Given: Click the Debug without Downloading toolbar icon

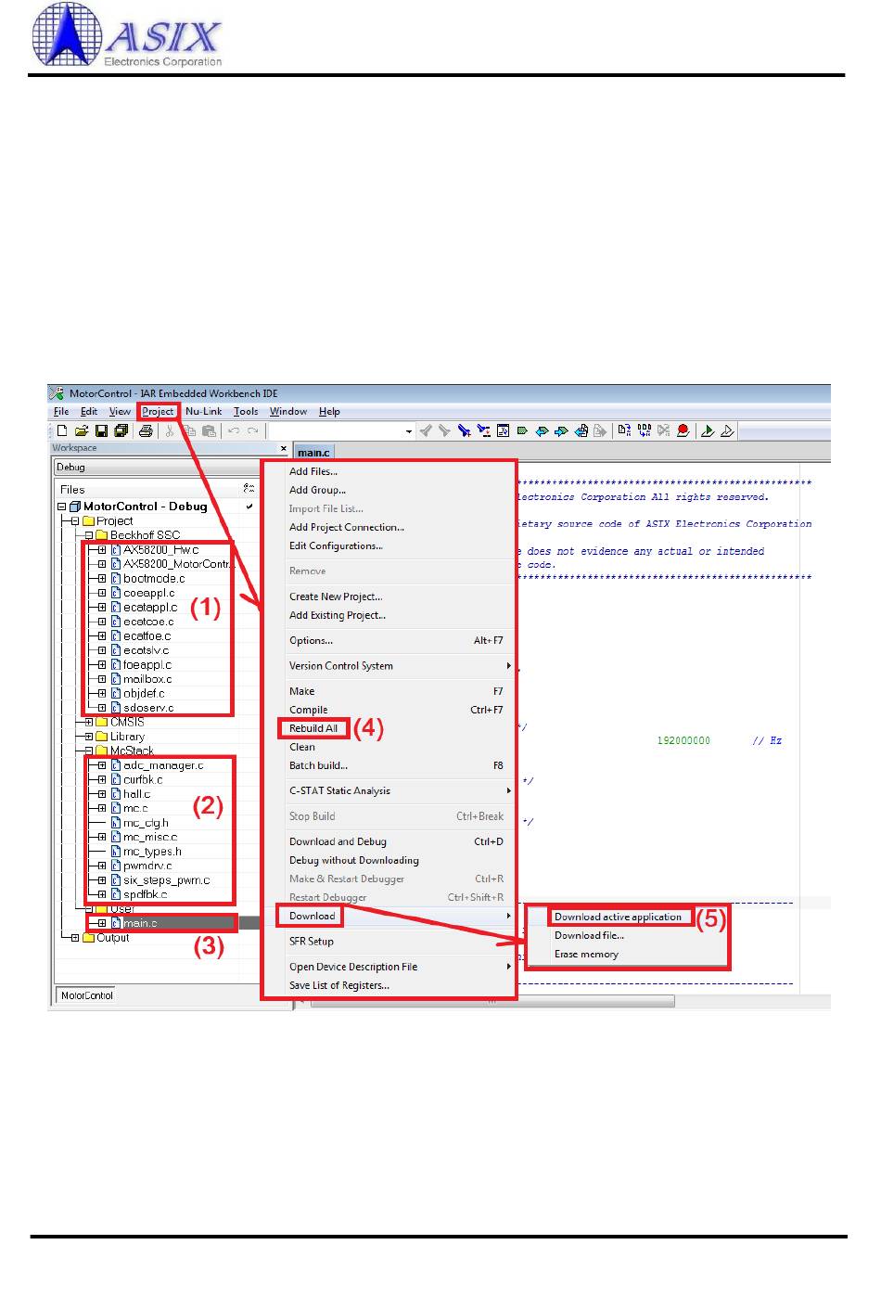Looking at the screenshot, I should tap(727, 430).
